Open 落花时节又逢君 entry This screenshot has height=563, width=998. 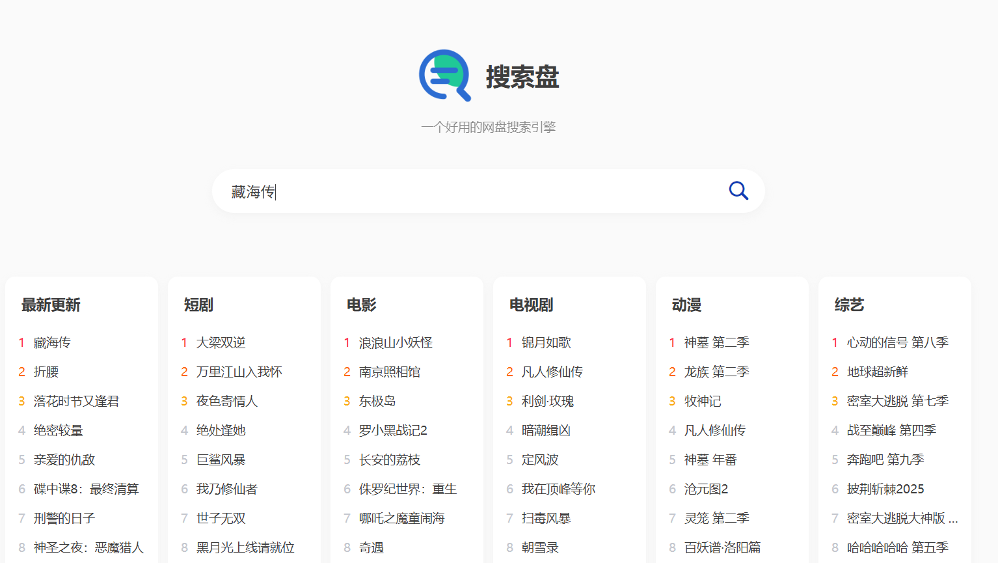[x=77, y=401]
